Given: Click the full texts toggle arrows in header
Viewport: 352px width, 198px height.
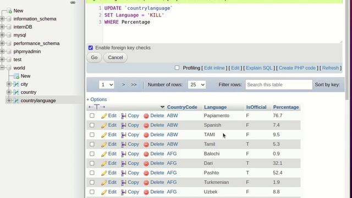Looking at the screenshot, I should [97, 107].
